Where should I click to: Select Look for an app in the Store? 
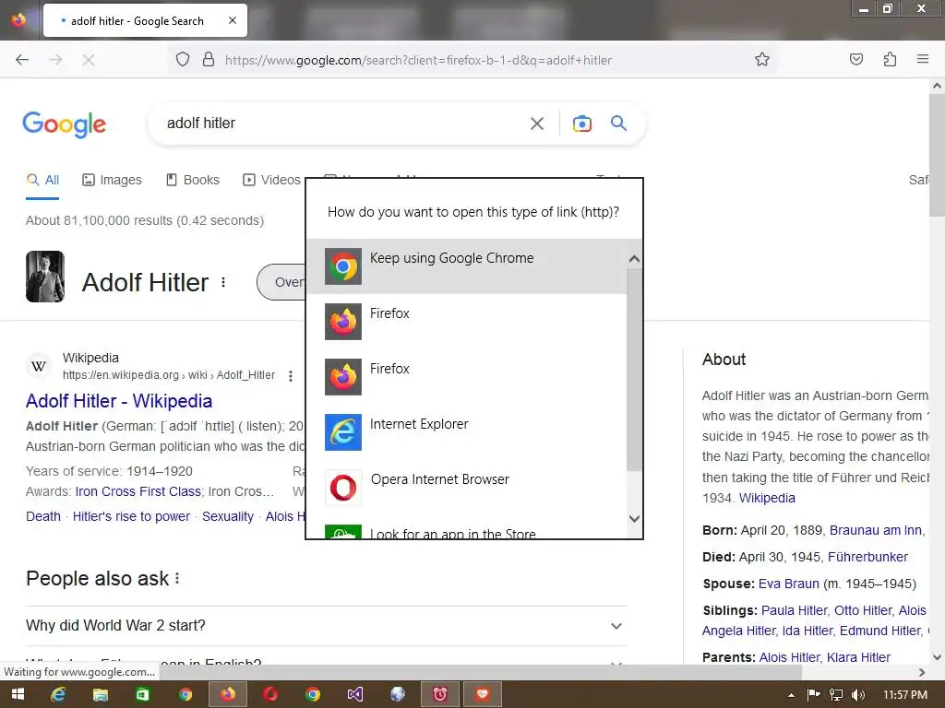coord(466,531)
